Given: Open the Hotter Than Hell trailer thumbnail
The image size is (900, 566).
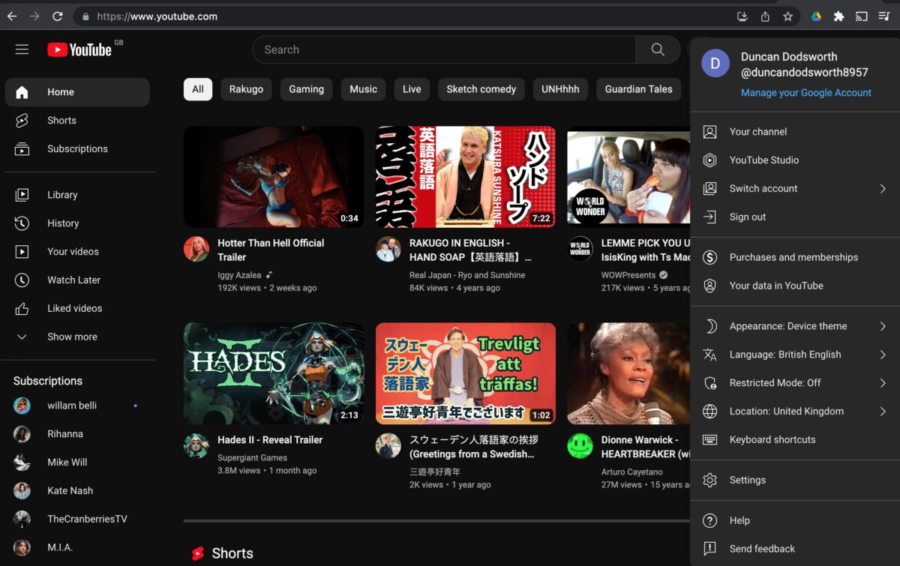Looking at the screenshot, I should click(x=274, y=177).
